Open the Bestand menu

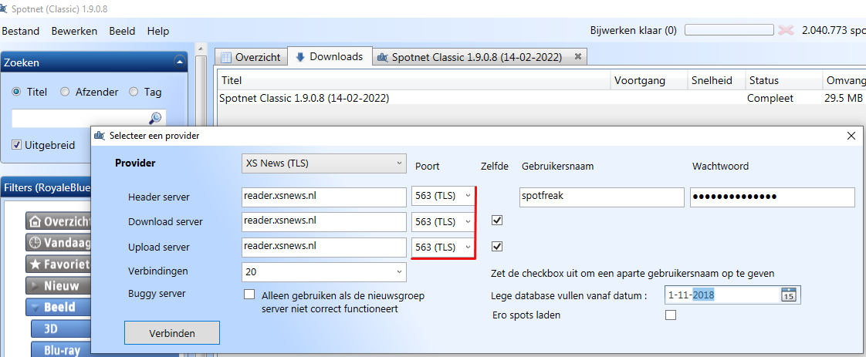20,31
